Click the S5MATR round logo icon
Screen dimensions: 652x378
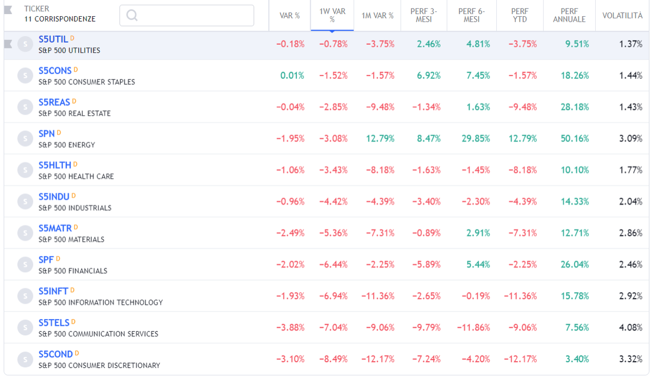pos(25,233)
